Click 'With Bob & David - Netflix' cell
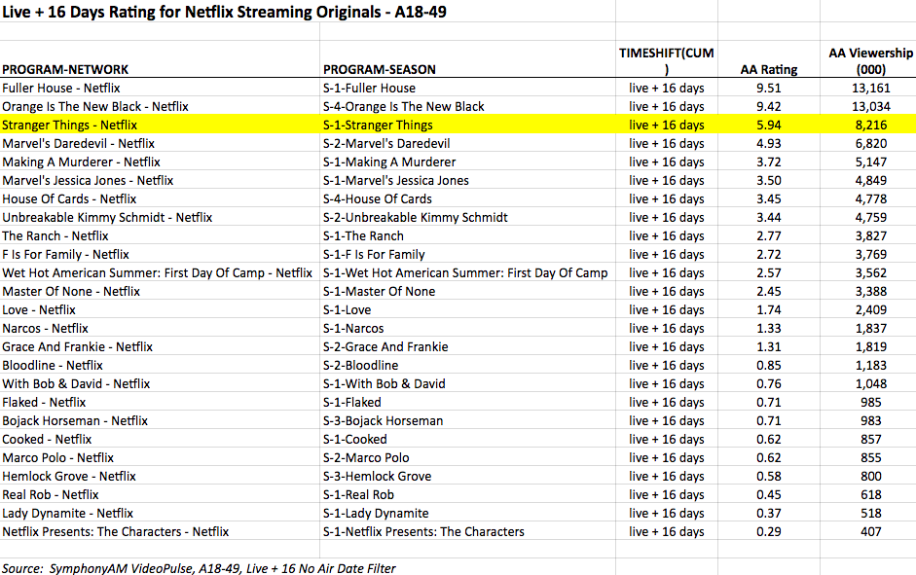This screenshot has height=575, width=916. pyautogui.click(x=76, y=384)
